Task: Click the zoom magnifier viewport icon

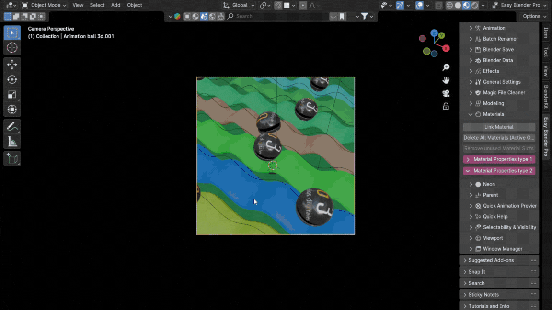Action: pyautogui.click(x=446, y=67)
